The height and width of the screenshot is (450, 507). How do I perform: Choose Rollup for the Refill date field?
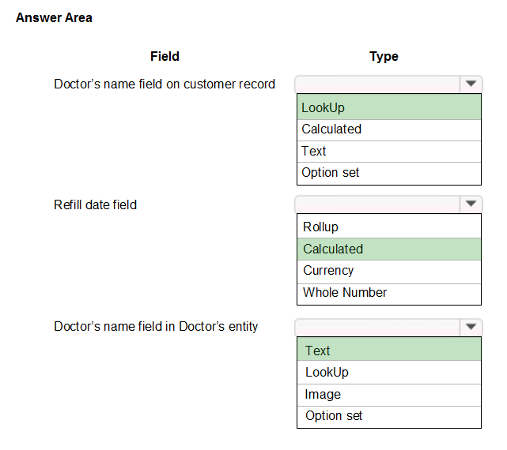pyautogui.click(x=389, y=227)
